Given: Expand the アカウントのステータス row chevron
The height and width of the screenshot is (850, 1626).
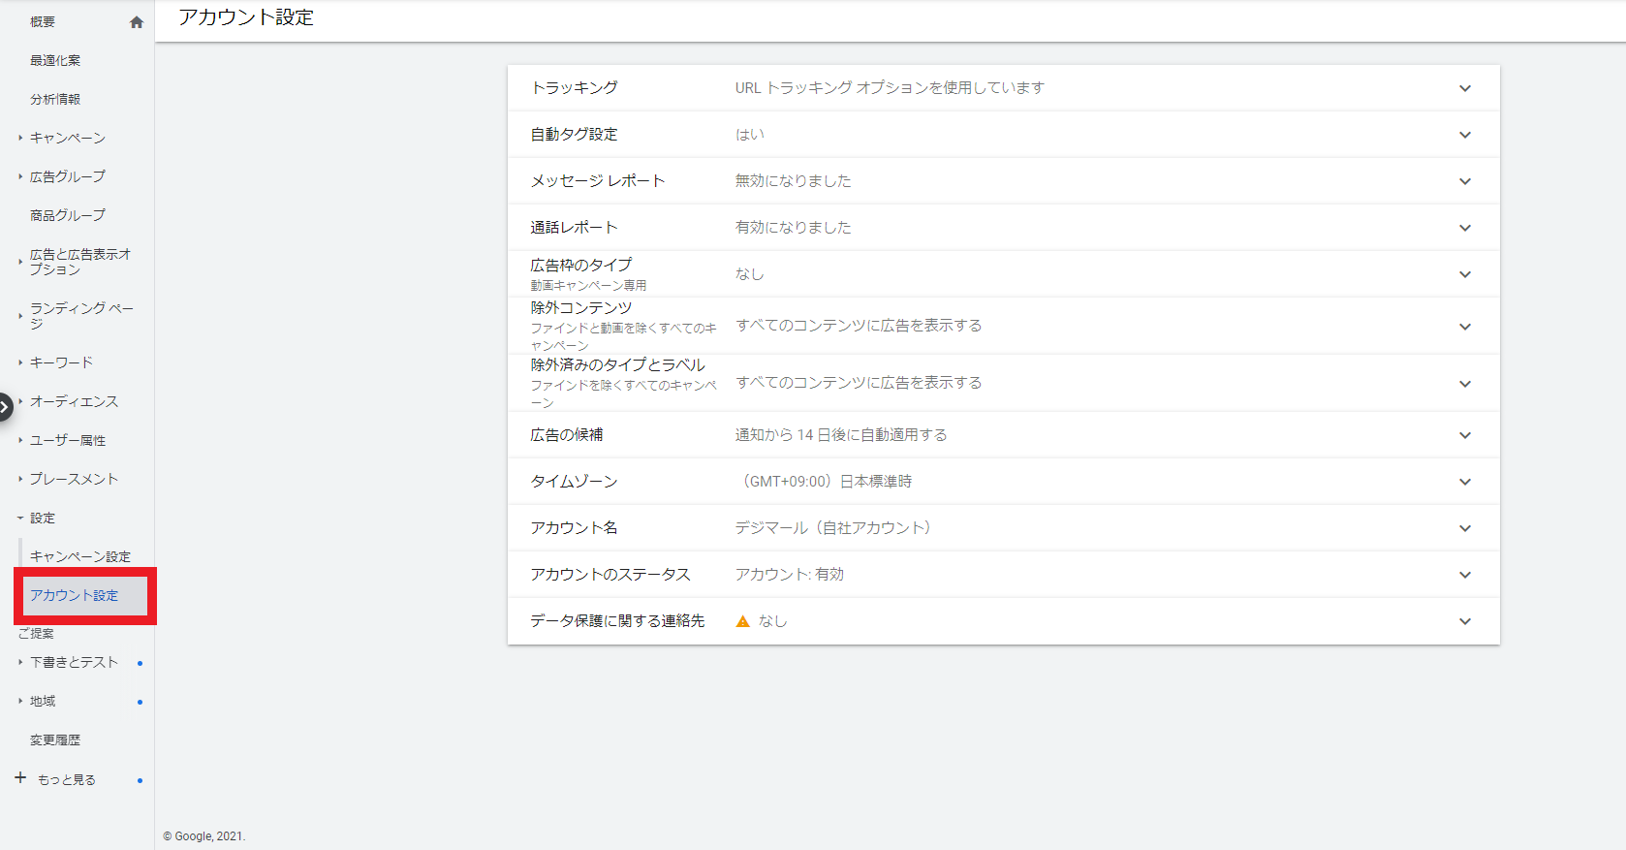Looking at the screenshot, I should 1465,575.
